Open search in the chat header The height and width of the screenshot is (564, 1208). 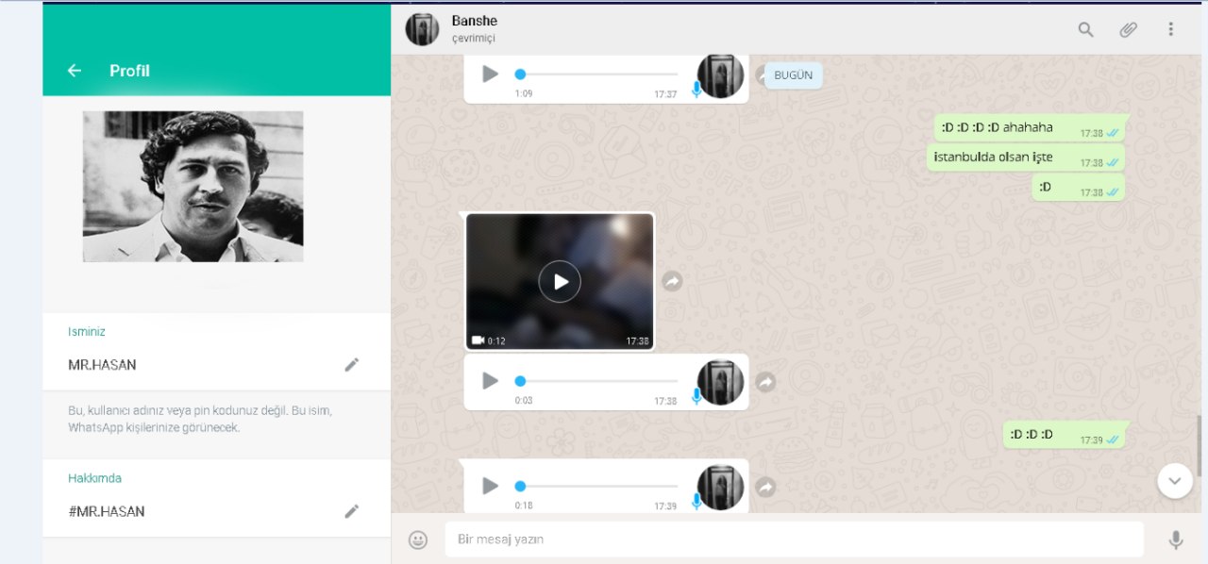click(1086, 29)
